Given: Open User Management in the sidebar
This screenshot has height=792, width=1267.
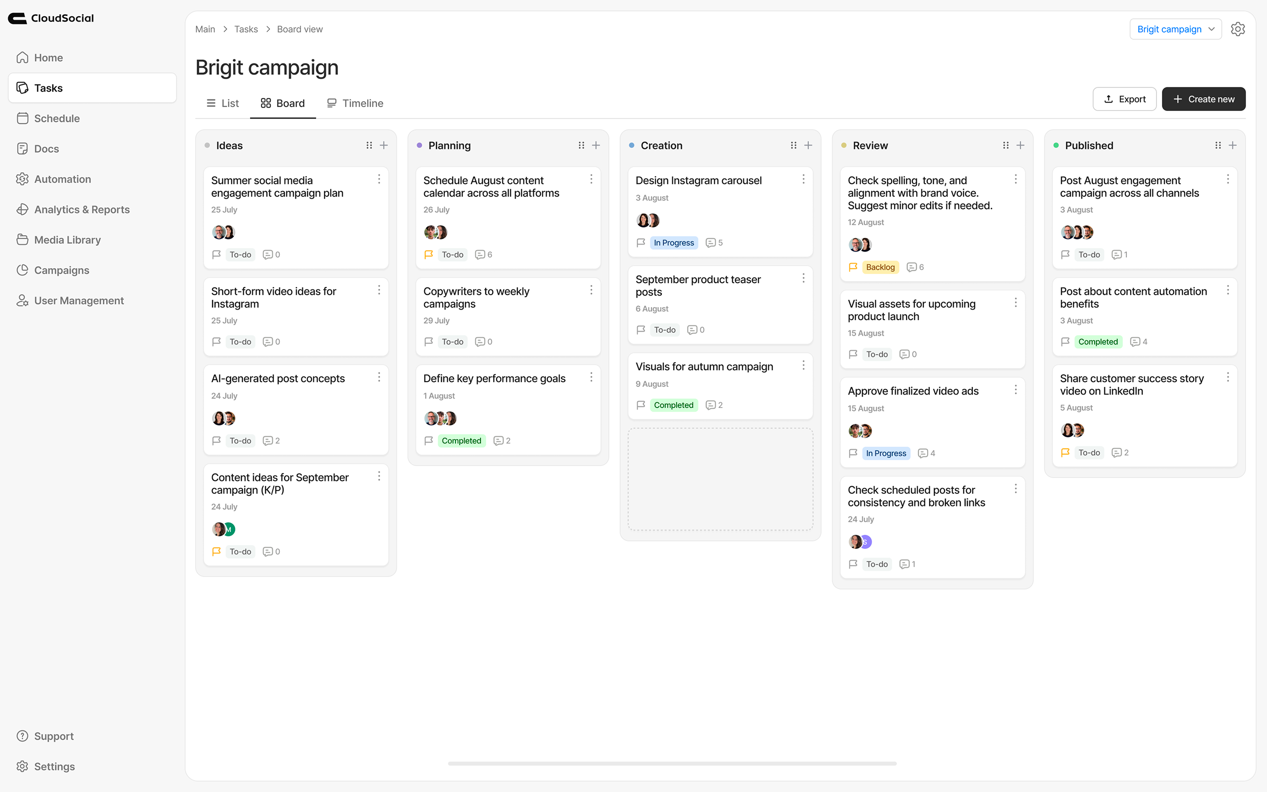Looking at the screenshot, I should [79, 300].
